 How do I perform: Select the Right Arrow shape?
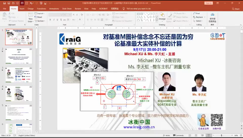pos(151,17)
